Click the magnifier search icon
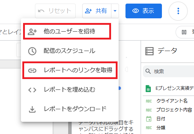 pos(148,71)
